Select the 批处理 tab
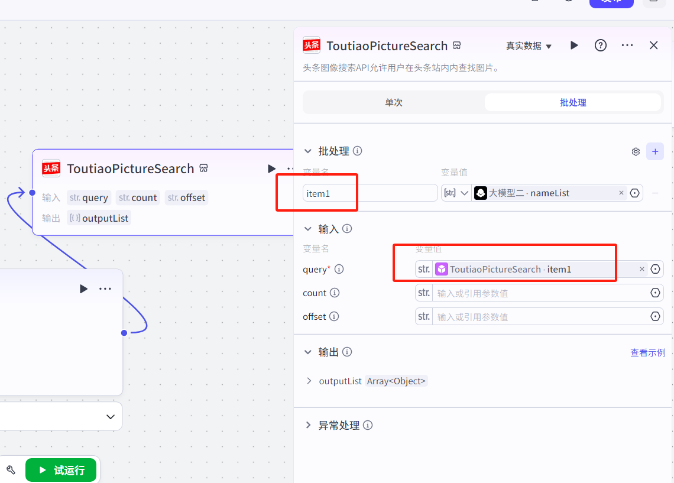Screen dimensions: 674x483 [x=572, y=102]
